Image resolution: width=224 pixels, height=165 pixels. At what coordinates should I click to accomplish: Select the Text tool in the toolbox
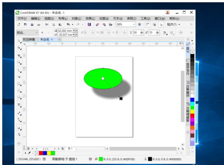click(19, 105)
